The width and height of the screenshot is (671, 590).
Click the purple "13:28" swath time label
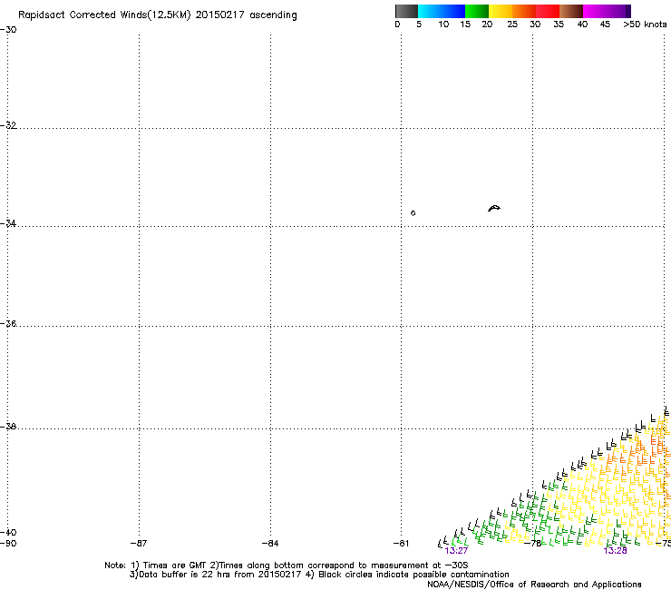click(x=615, y=551)
